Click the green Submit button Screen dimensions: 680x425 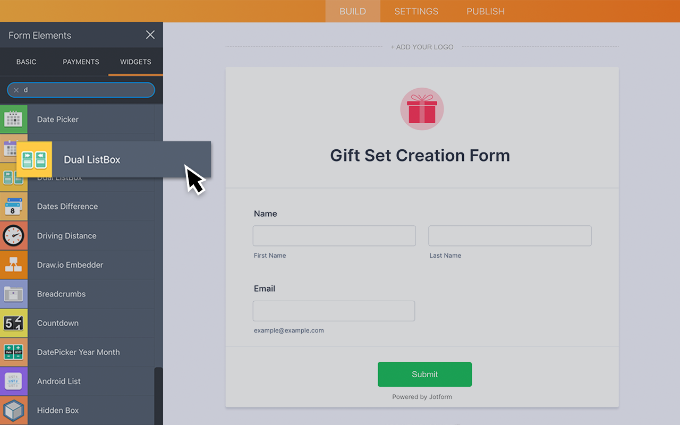[424, 375]
